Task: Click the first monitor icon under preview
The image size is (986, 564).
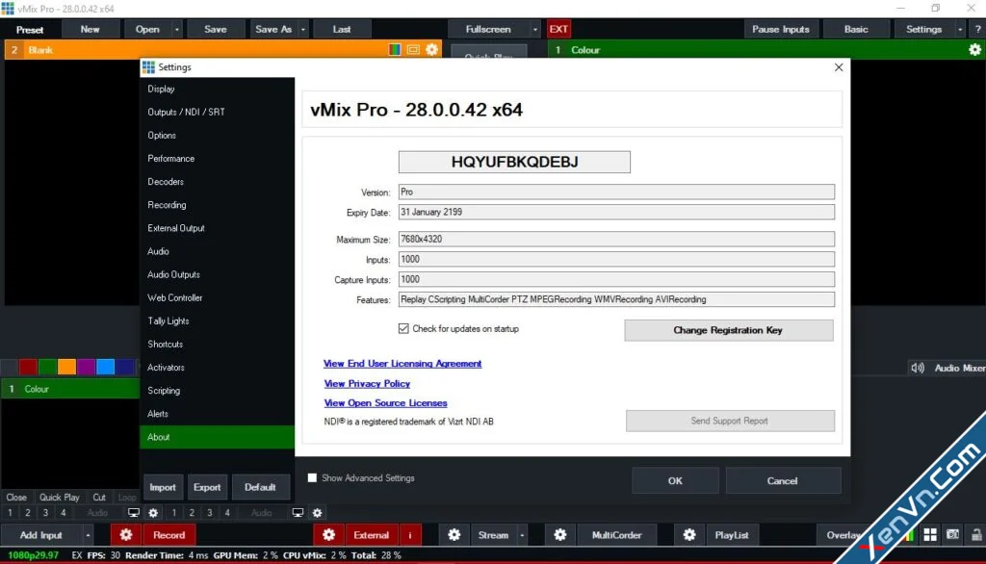Action: 133,513
